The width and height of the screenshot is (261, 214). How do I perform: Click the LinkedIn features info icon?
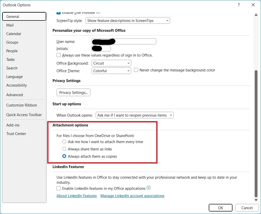click(148, 188)
